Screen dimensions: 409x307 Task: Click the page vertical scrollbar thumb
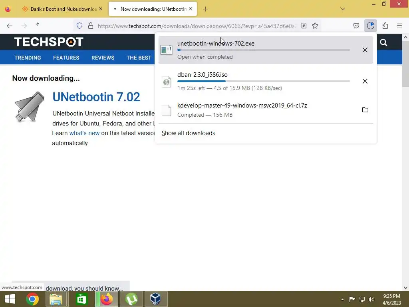point(405,64)
